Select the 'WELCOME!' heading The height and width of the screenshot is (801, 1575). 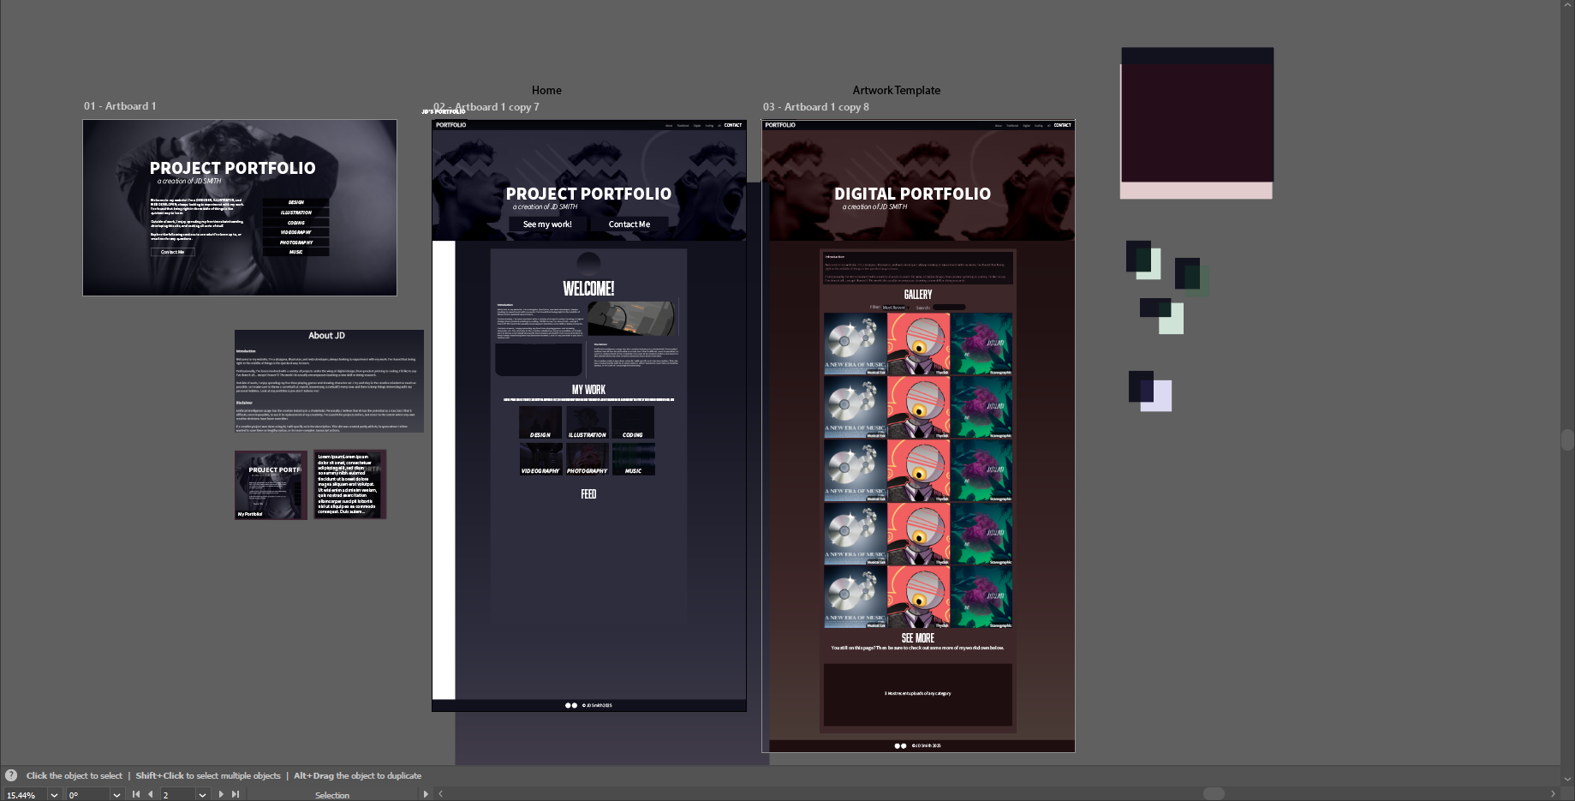pos(588,289)
